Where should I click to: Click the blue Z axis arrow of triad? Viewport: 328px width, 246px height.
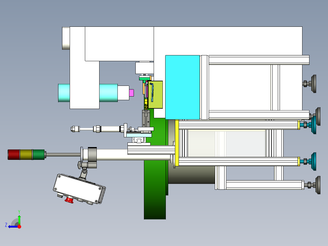tap(12, 227)
